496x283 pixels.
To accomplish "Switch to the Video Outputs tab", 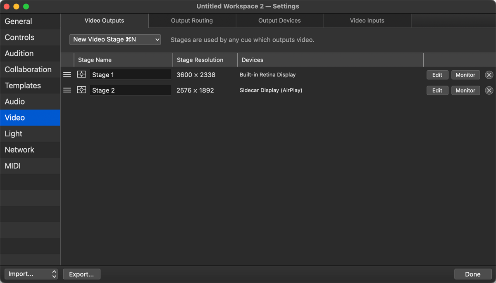I will [104, 20].
